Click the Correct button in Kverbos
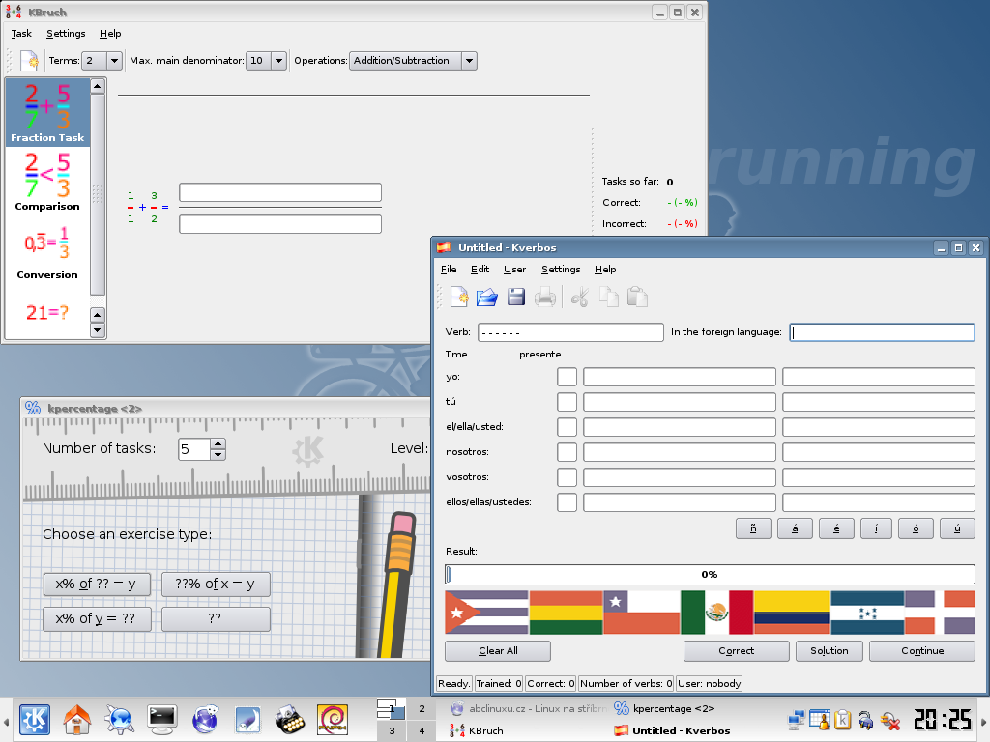Viewport: 990px width, 742px height. click(x=736, y=651)
